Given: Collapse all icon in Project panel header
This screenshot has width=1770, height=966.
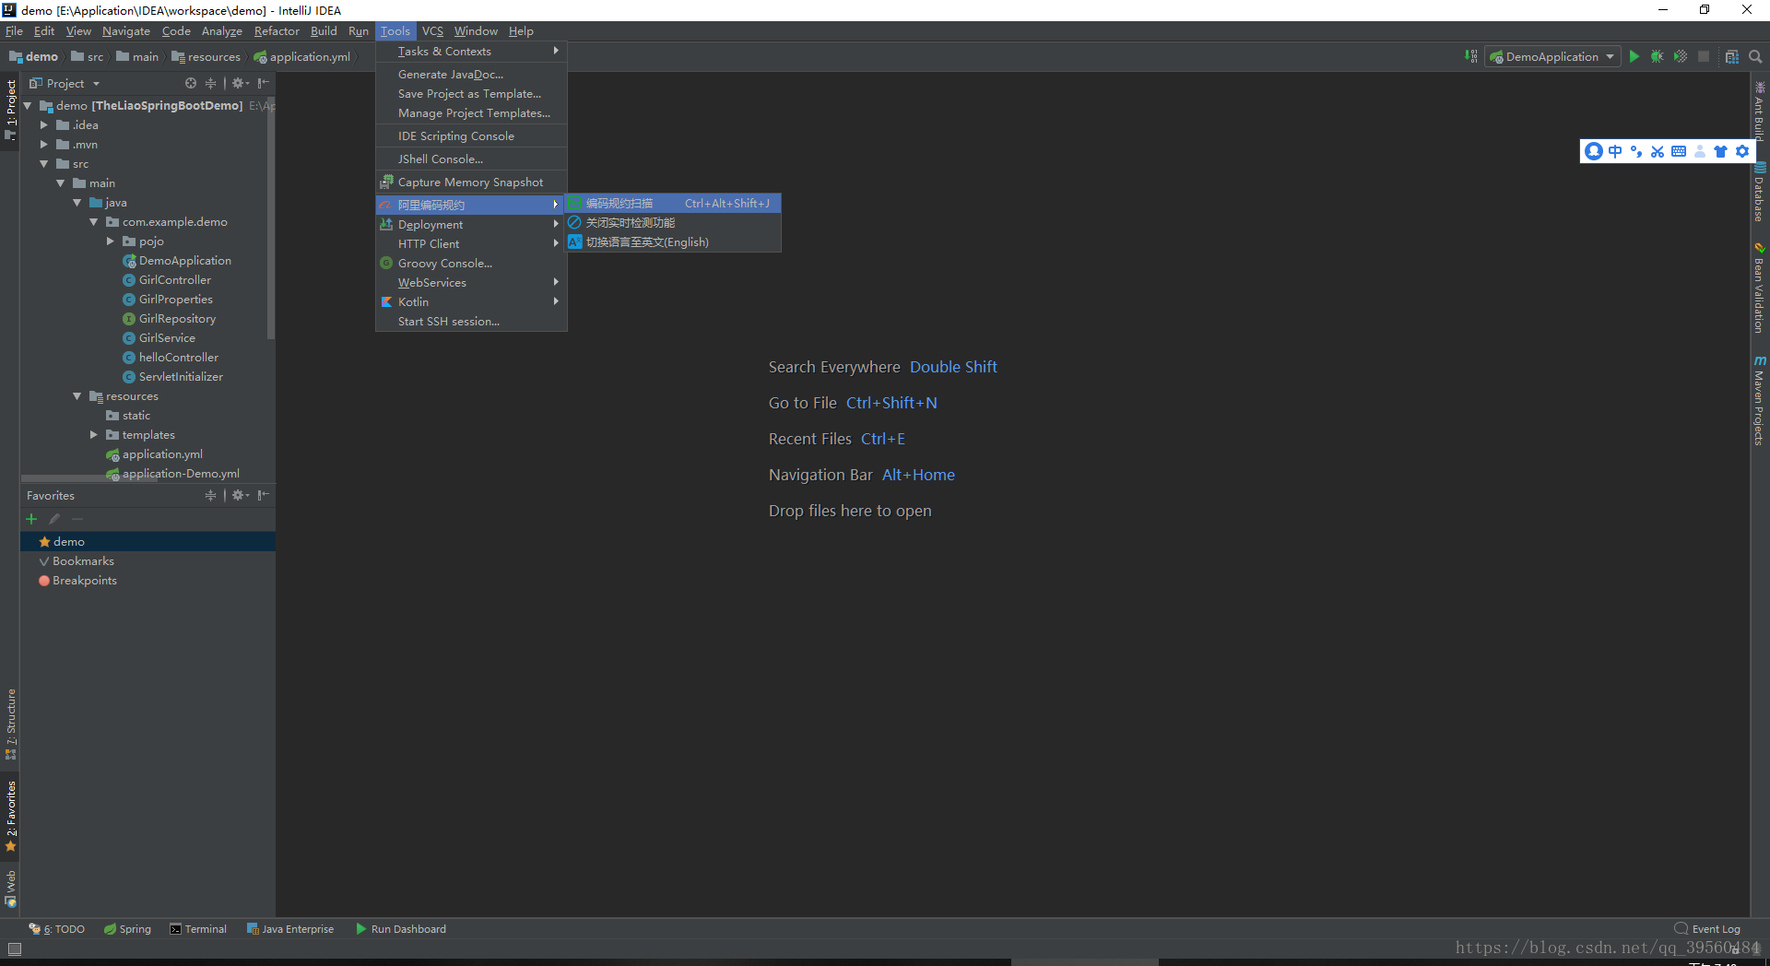Looking at the screenshot, I should coord(210,83).
